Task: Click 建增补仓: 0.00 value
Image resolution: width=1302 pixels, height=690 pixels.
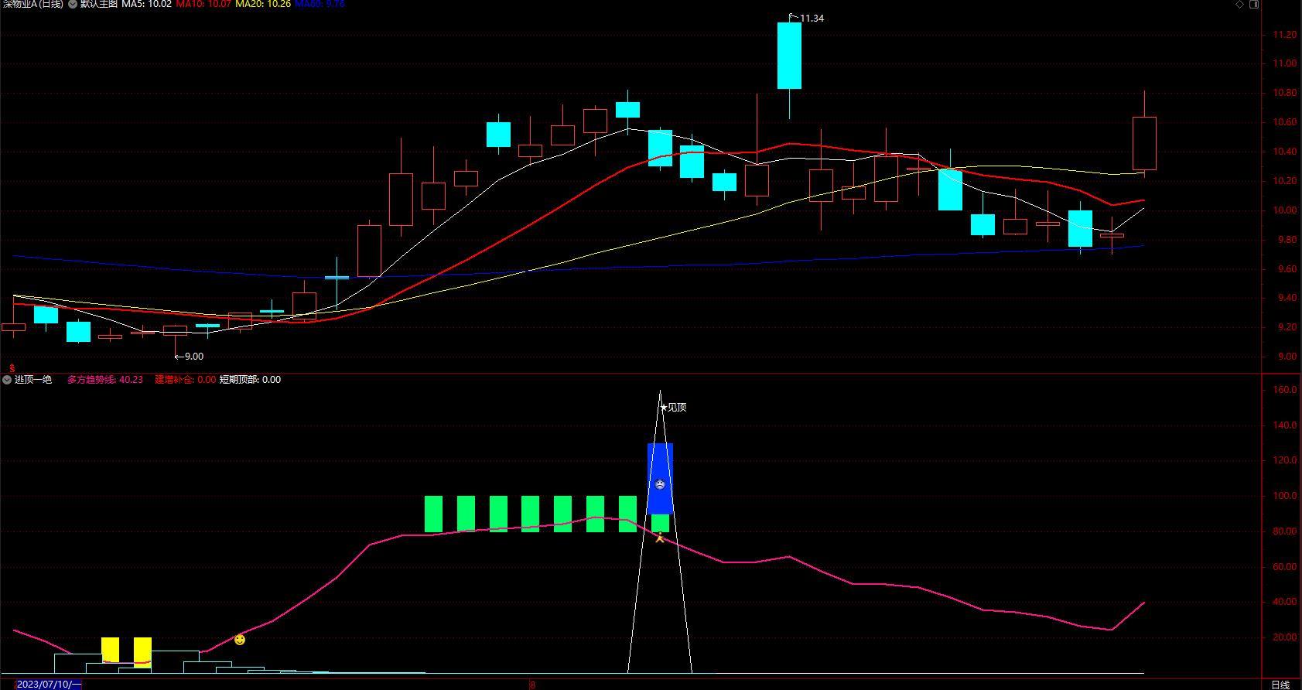Action: pyautogui.click(x=186, y=380)
